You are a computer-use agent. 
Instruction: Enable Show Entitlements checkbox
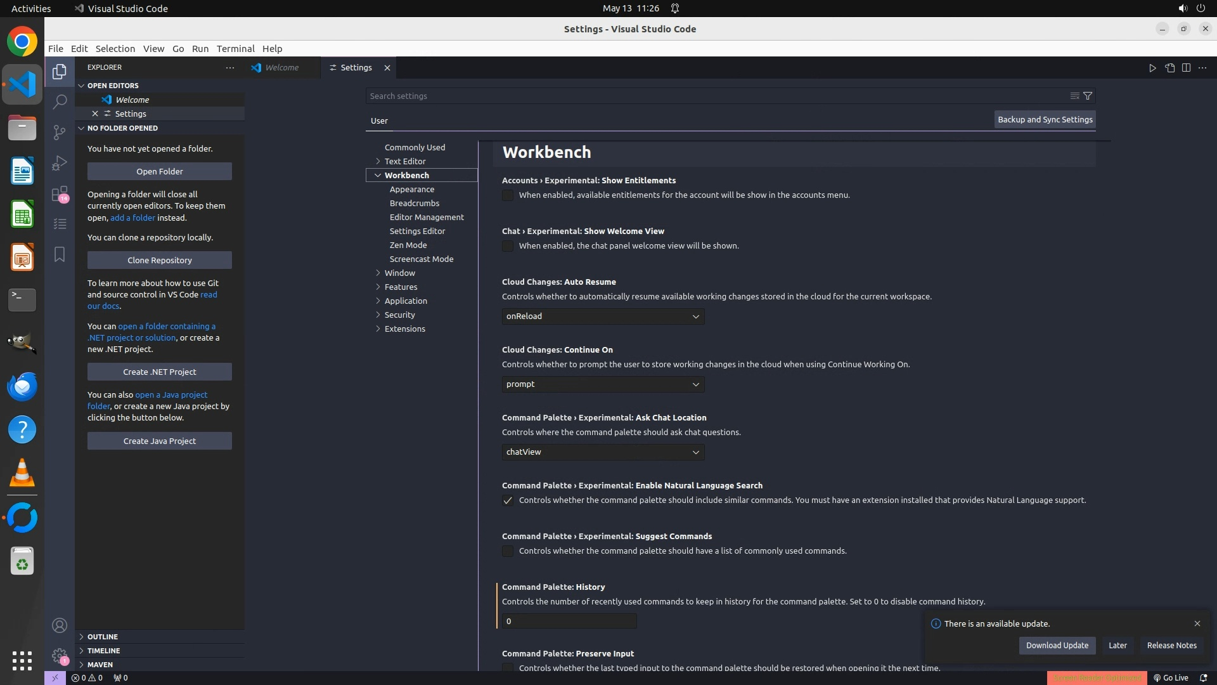coord(508,195)
